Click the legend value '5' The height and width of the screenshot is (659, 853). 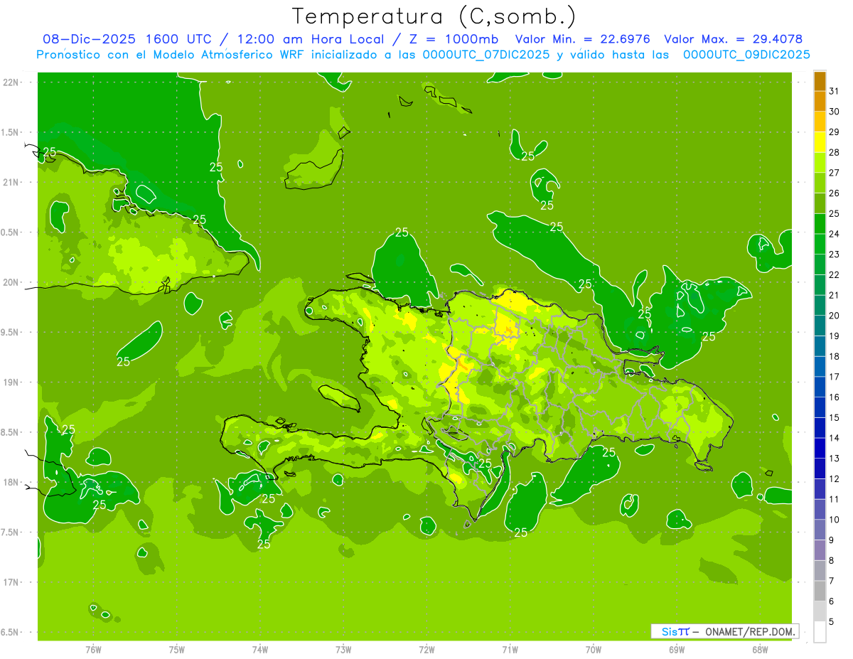(832, 622)
